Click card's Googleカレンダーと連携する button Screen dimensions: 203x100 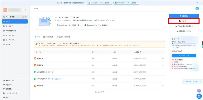tap(68, 25)
